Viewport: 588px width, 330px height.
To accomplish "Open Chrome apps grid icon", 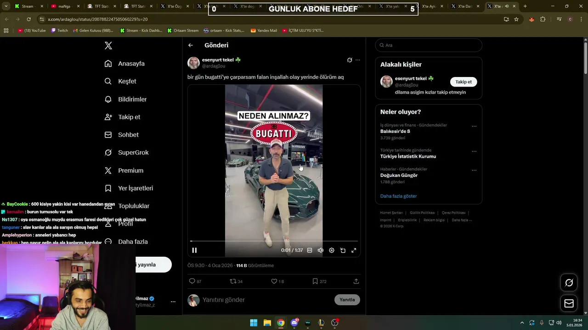I will tap(6, 31).
